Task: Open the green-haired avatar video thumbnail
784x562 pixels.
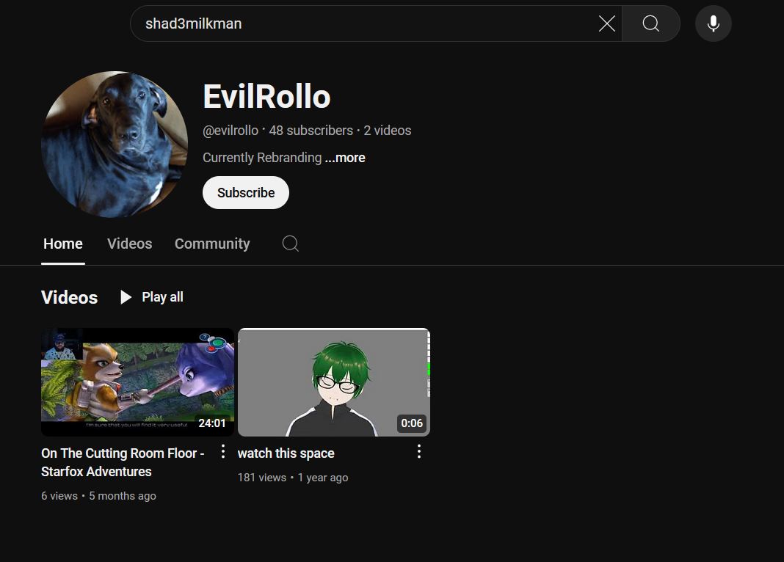Action: click(x=334, y=382)
